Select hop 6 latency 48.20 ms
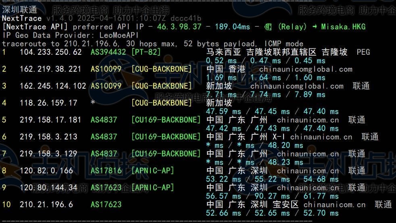Image resolution: width=396 pixels, height=223 pixels. tap(286, 146)
